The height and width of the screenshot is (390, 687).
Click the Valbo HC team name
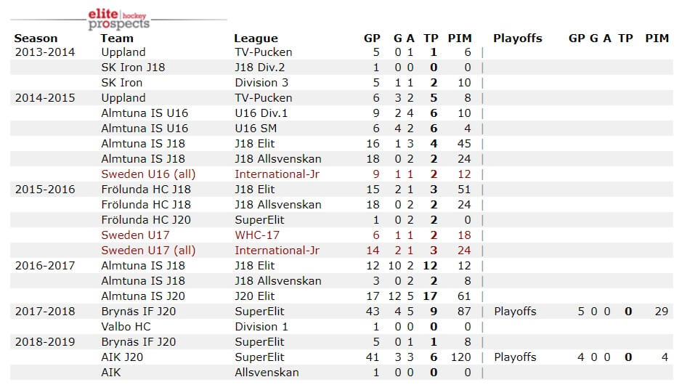tap(126, 327)
